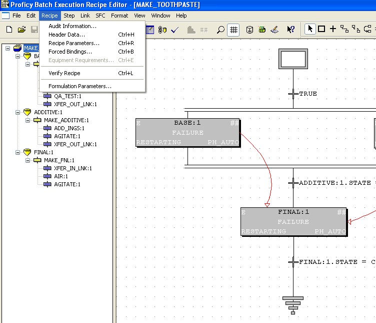The image size is (376, 323).
Task: Click the link-and-tank bindings toolbar icon
Action: (x=162, y=30)
